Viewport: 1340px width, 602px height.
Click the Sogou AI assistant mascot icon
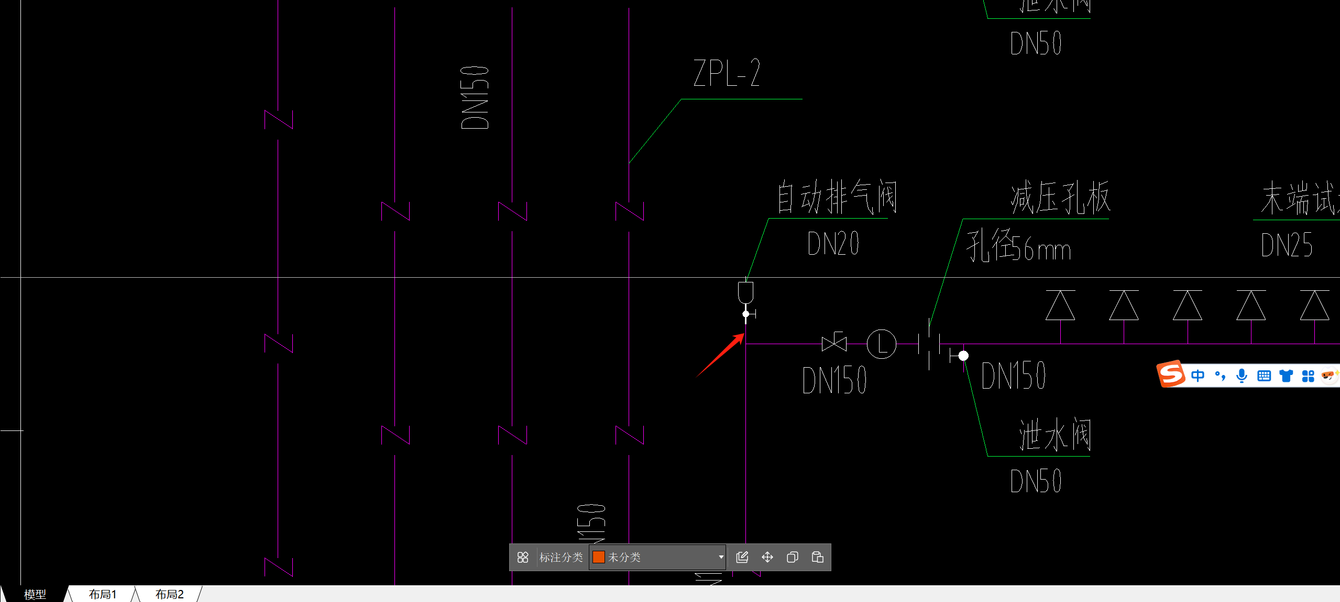click(x=1330, y=376)
